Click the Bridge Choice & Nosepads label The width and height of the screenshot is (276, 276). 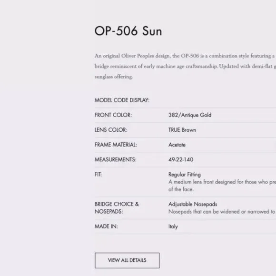117,207
